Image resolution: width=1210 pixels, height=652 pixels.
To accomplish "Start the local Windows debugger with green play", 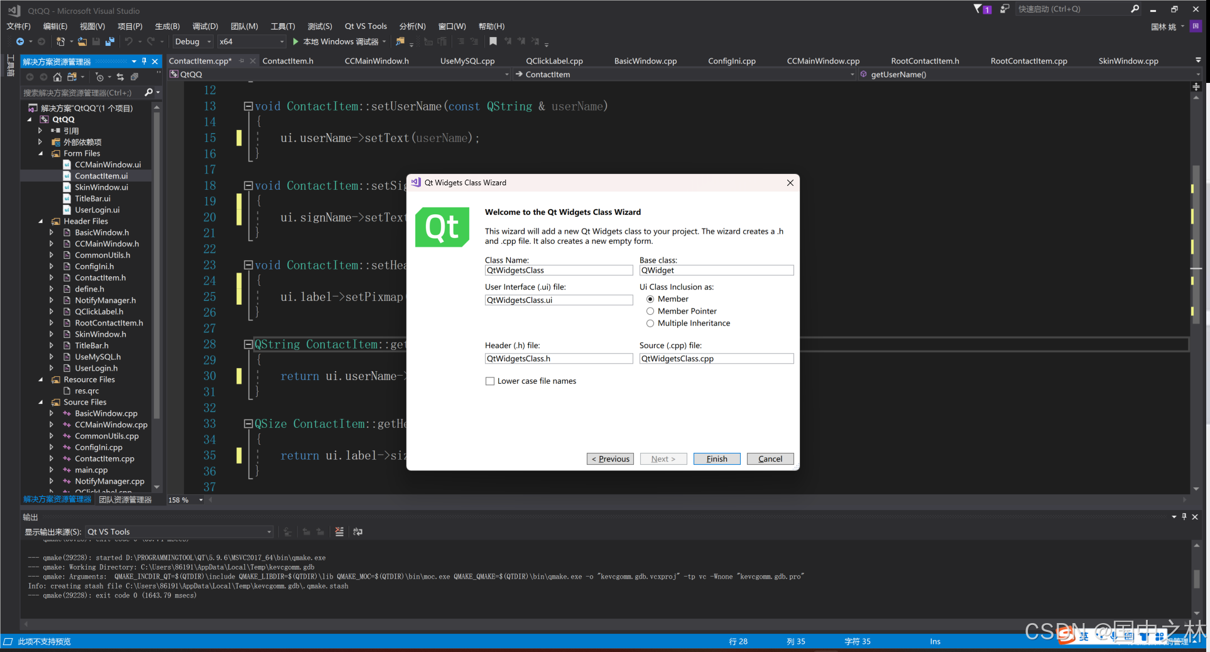I will (295, 41).
